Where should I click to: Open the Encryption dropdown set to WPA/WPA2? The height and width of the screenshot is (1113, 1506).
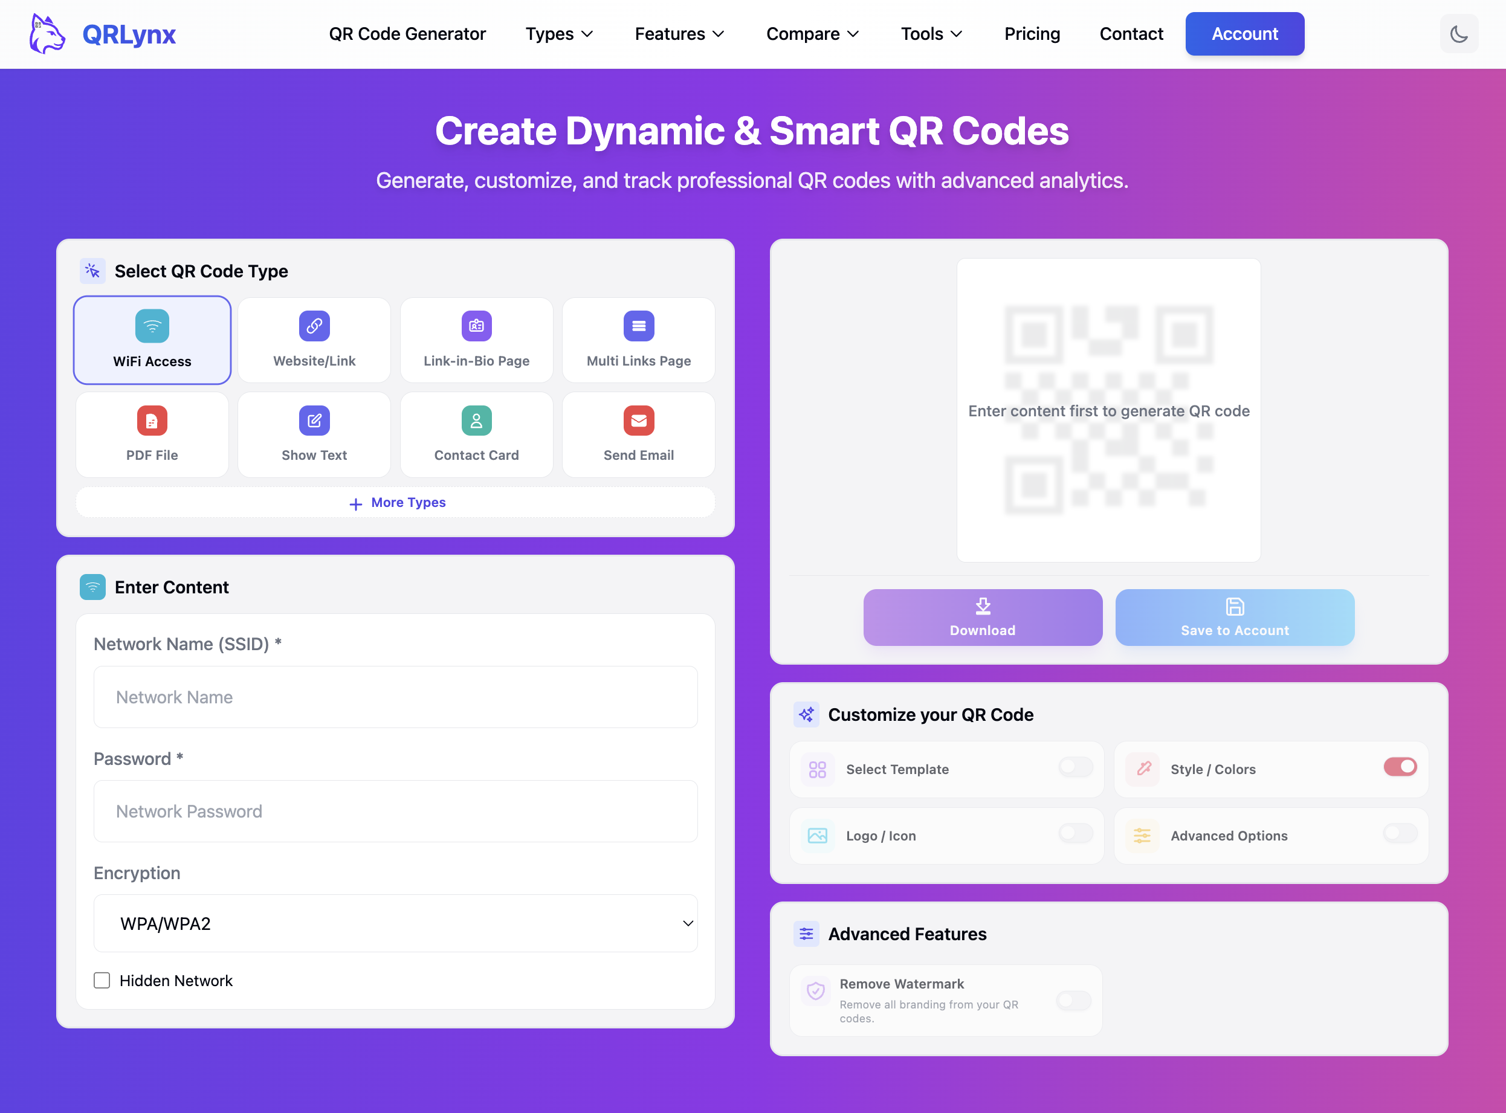pos(395,924)
